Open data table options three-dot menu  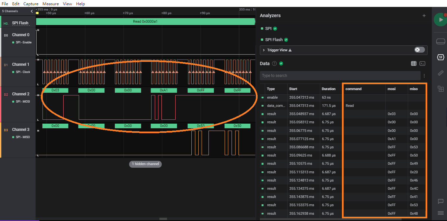(424, 76)
